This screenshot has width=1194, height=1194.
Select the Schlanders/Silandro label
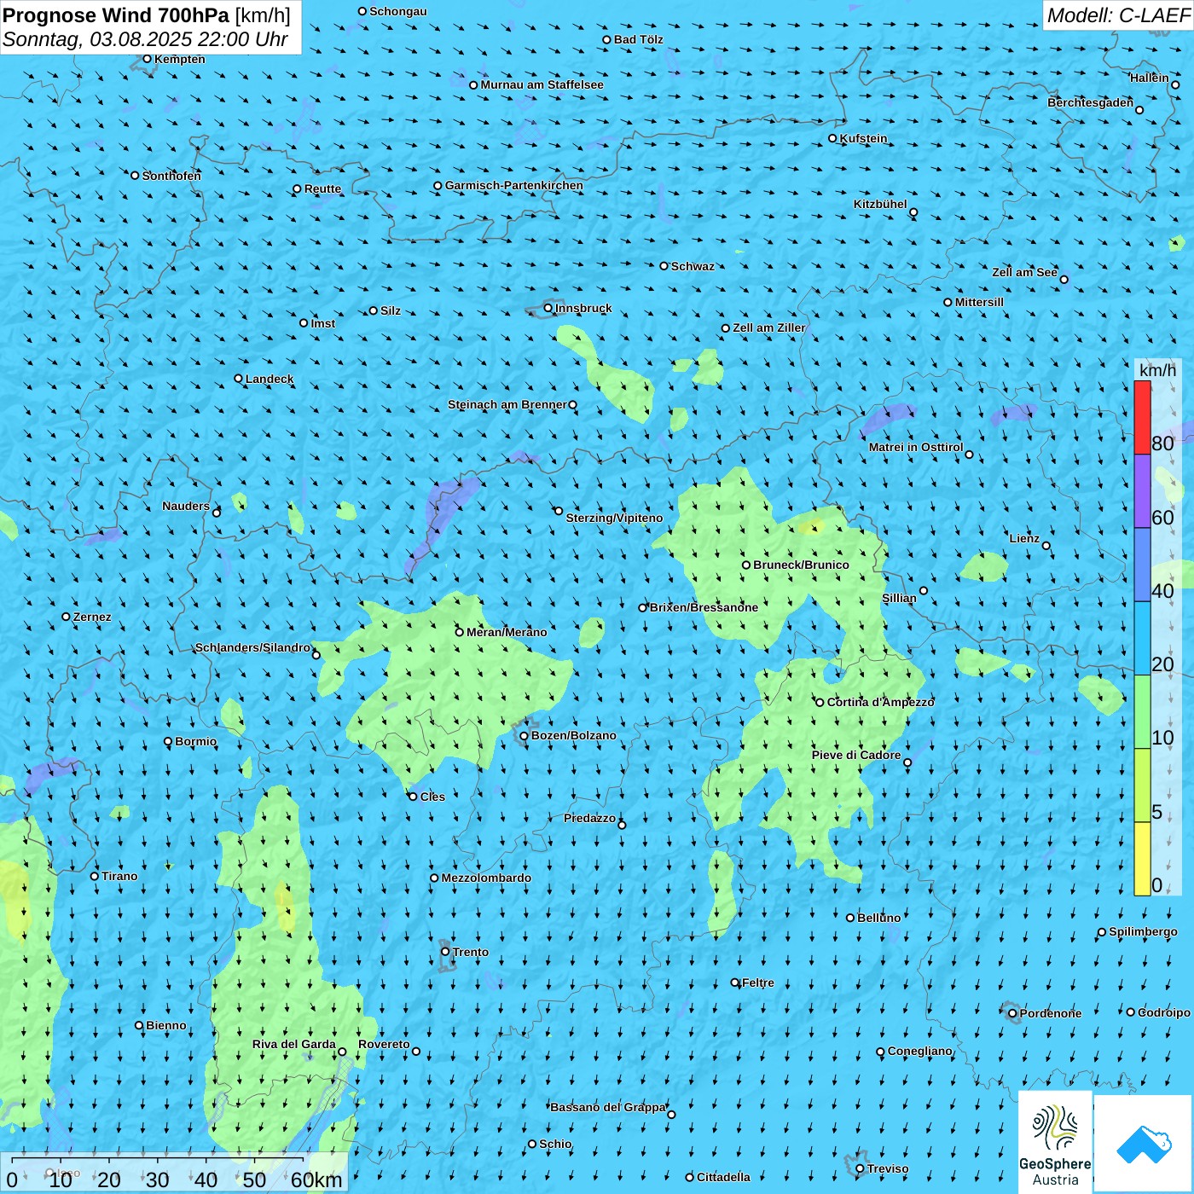pos(252,647)
